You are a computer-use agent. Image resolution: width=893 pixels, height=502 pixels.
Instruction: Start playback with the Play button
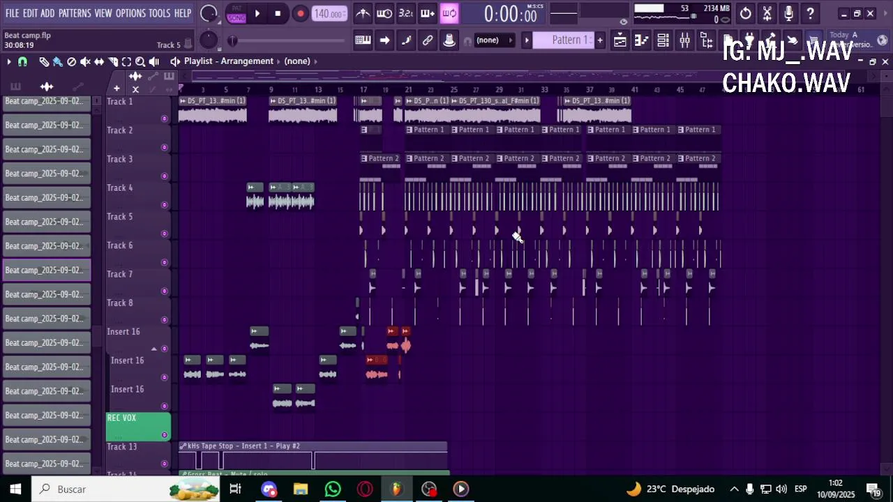(257, 13)
